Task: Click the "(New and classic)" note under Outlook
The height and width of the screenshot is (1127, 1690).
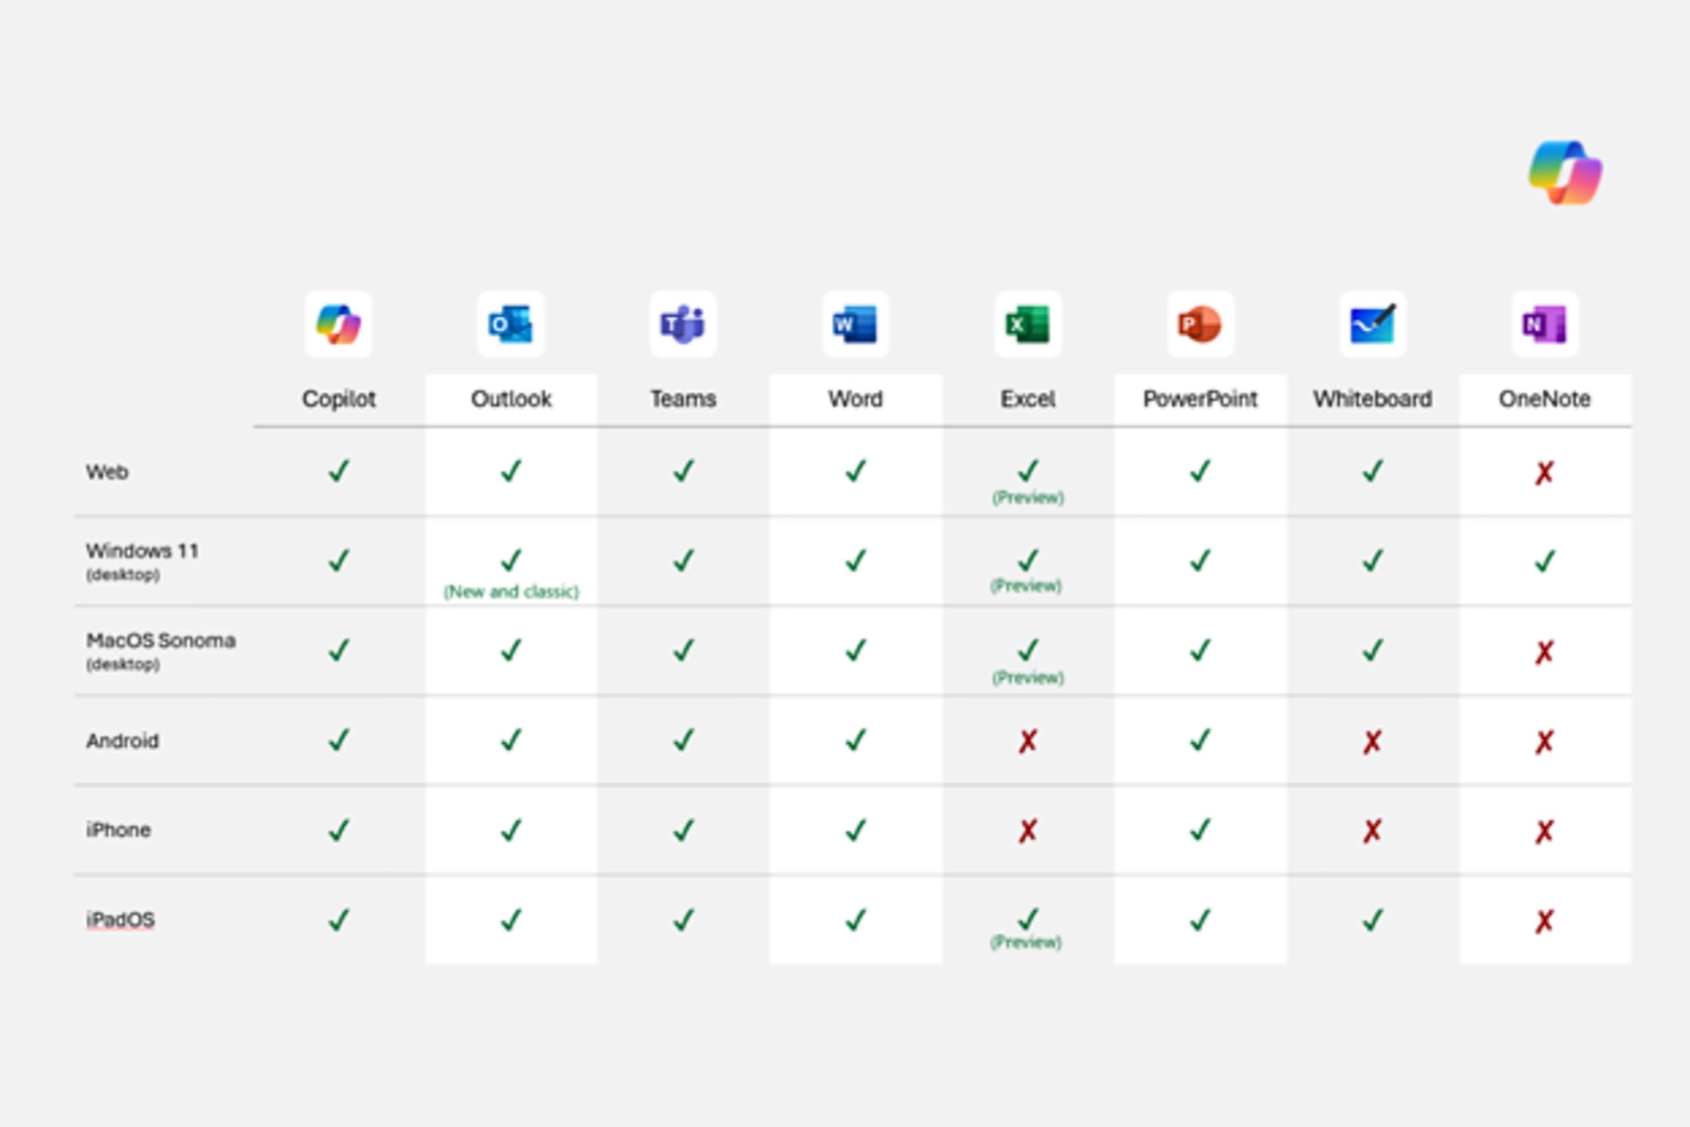Action: point(511,592)
